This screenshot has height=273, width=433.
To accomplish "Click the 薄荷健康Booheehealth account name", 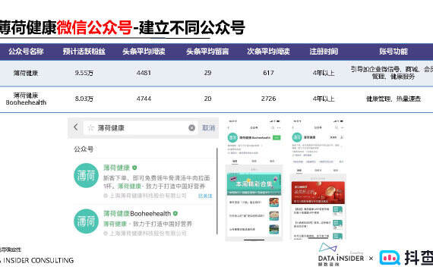I will tap(137, 213).
